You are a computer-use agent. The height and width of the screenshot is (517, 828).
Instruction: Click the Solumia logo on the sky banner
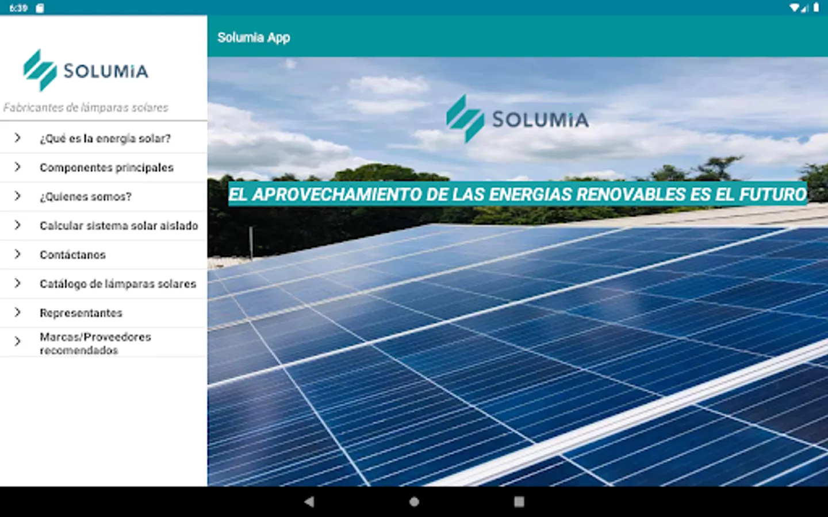tap(517, 119)
